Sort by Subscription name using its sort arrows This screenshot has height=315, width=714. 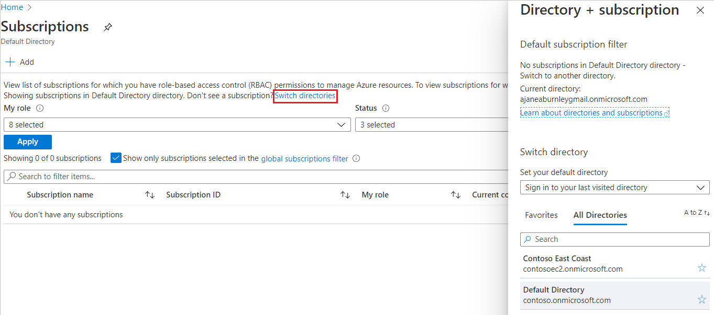point(150,194)
